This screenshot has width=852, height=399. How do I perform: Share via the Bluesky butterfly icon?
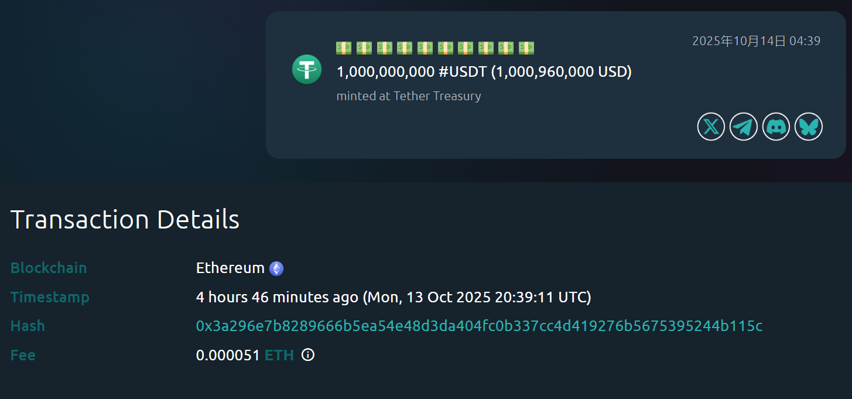pos(809,127)
